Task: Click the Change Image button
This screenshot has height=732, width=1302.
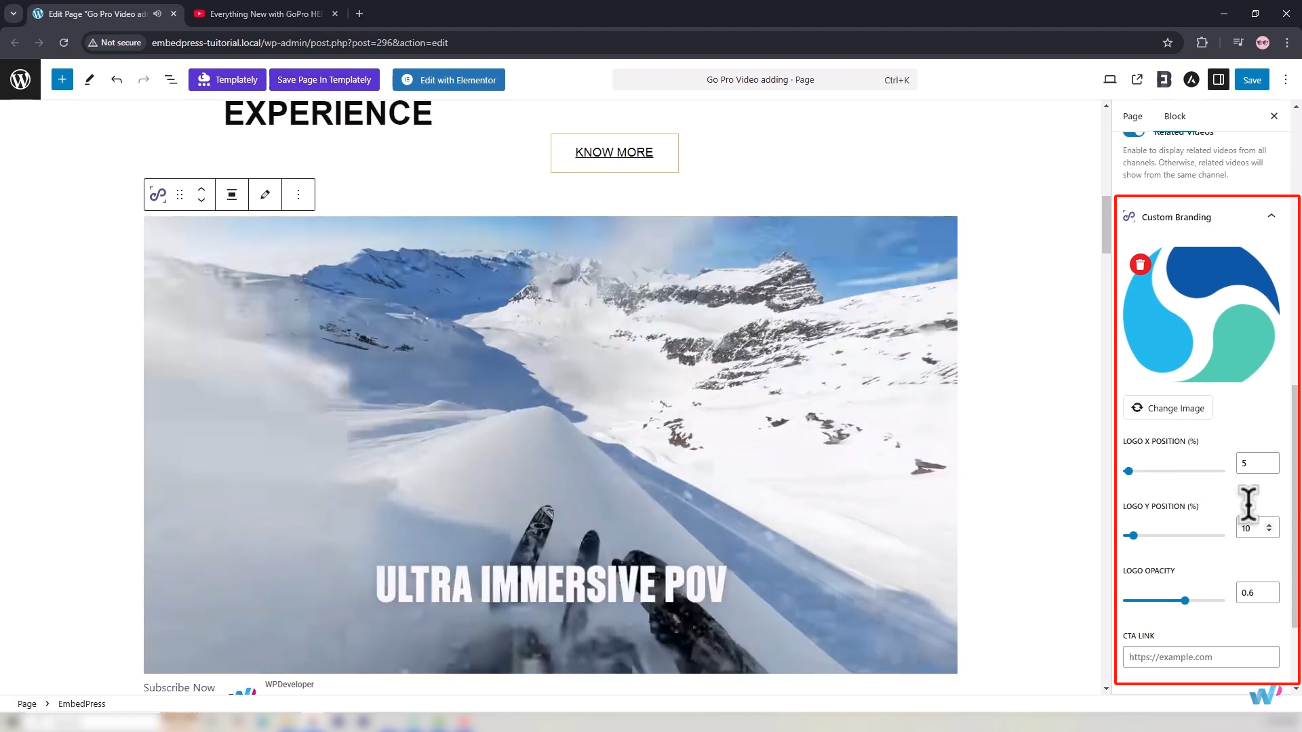Action: tap(1168, 408)
